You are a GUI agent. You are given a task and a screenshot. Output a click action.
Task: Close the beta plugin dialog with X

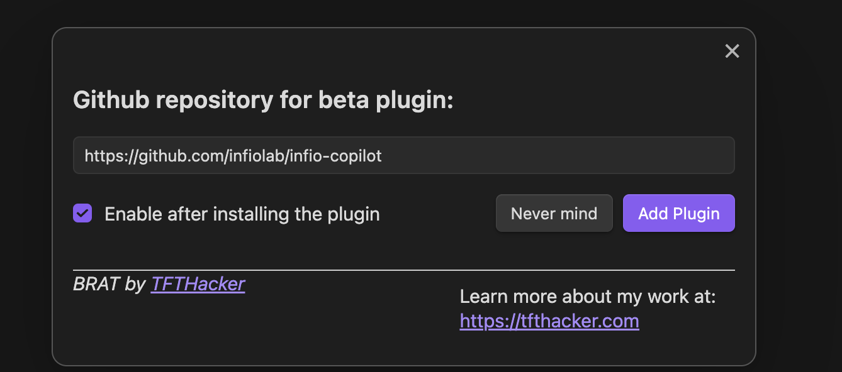click(x=732, y=52)
